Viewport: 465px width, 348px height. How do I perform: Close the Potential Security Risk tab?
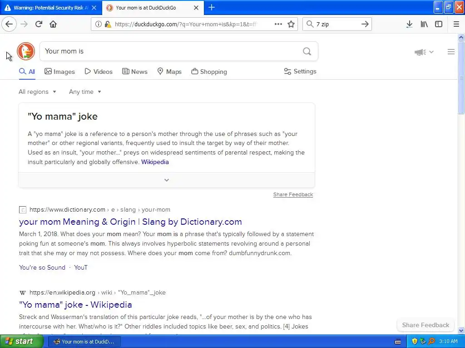[x=94, y=8]
